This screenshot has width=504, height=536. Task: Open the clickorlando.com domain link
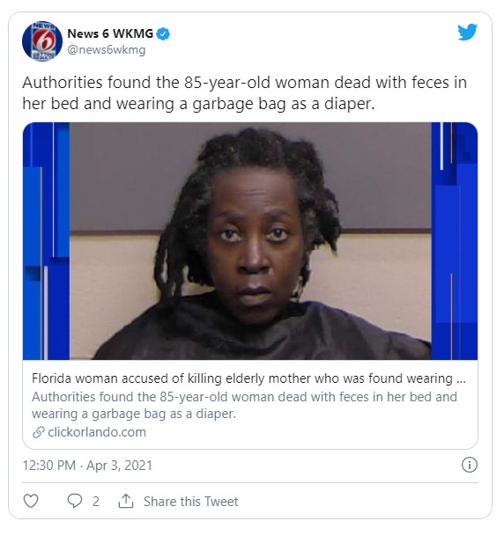pyautogui.click(x=97, y=432)
